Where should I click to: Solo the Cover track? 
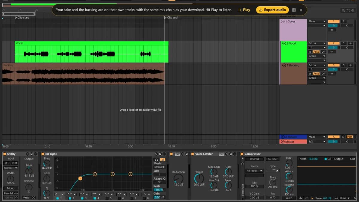tap(343, 21)
